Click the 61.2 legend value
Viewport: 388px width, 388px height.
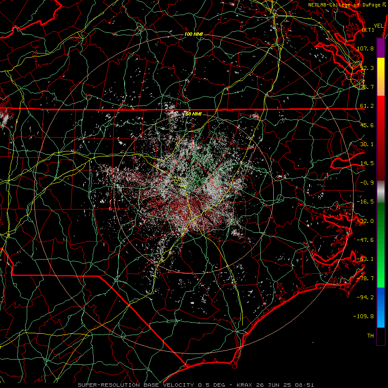pyautogui.click(x=367, y=106)
